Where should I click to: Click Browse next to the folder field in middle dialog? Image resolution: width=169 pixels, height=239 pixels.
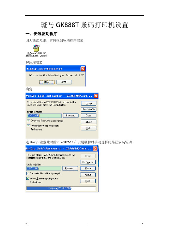(71, 116)
